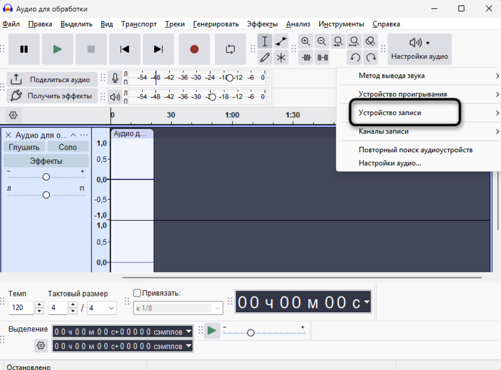Click the track Эффекты button

click(46, 161)
